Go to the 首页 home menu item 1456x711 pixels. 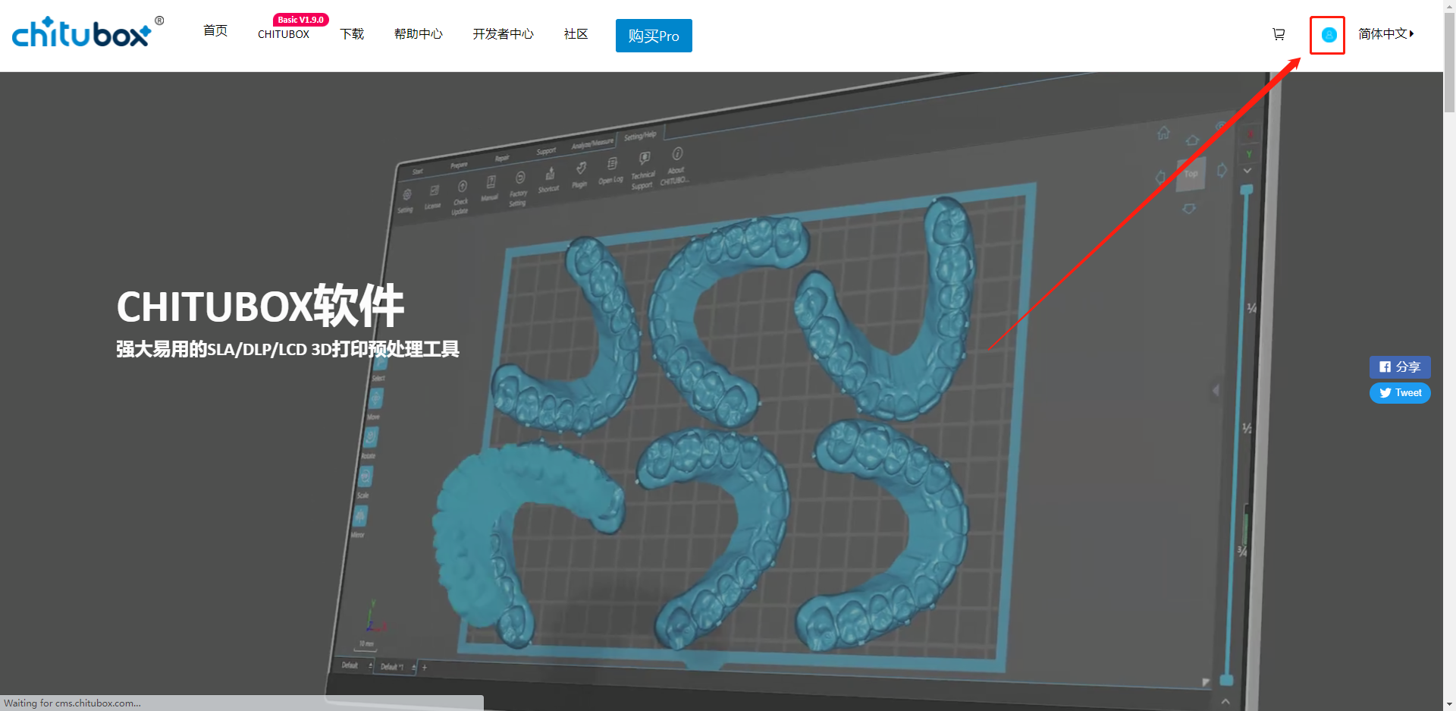click(x=215, y=30)
